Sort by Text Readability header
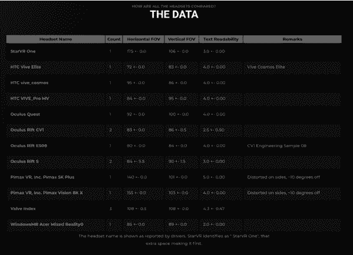Image resolution: width=353 pixels, height=255 pixels. point(221,39)
